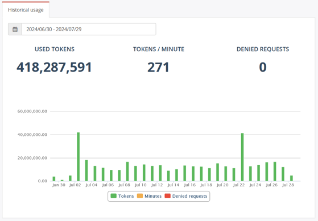Toggle the Denied requests legend entry
Viewport: 318px width, 221px height.
(186, 196)
